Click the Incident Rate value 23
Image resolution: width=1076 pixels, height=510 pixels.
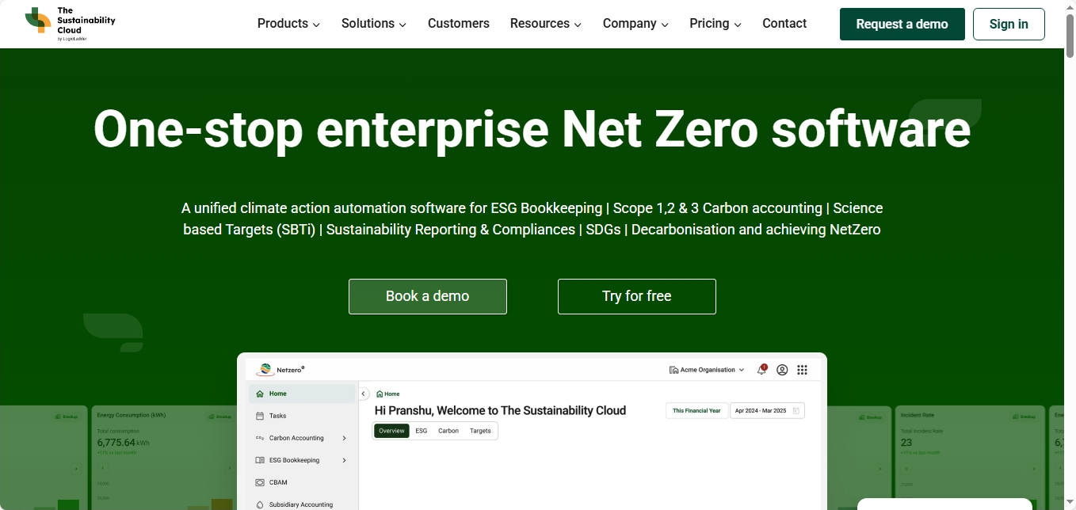(906, 443)
